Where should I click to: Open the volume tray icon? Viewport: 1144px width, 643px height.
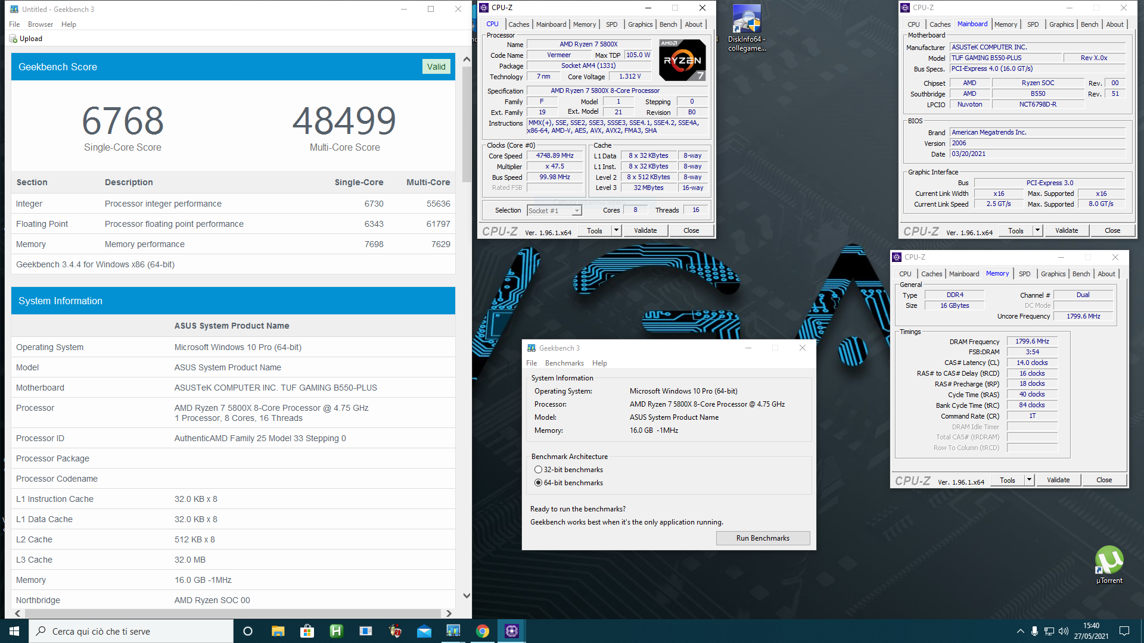pyautogui.click(x=1063, y=631)
